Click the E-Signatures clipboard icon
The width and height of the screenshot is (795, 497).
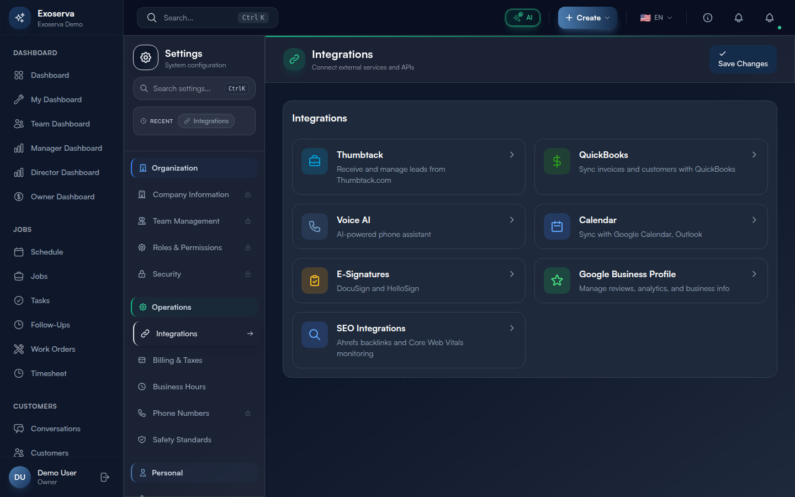point(315,281)
